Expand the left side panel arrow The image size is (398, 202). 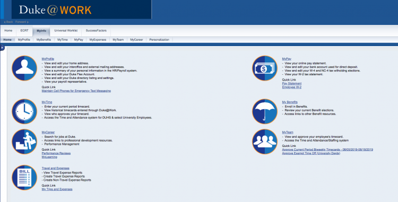(2, 47)
